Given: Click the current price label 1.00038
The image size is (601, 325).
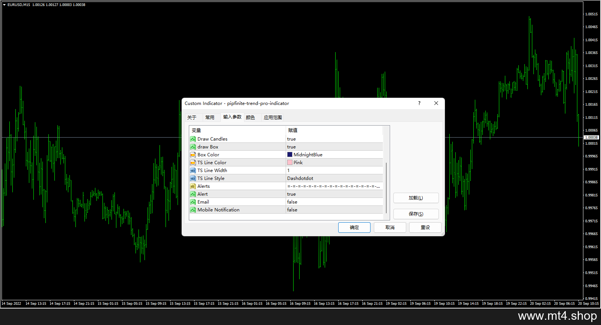Looking at the screenshot, I should click(592, 138).
